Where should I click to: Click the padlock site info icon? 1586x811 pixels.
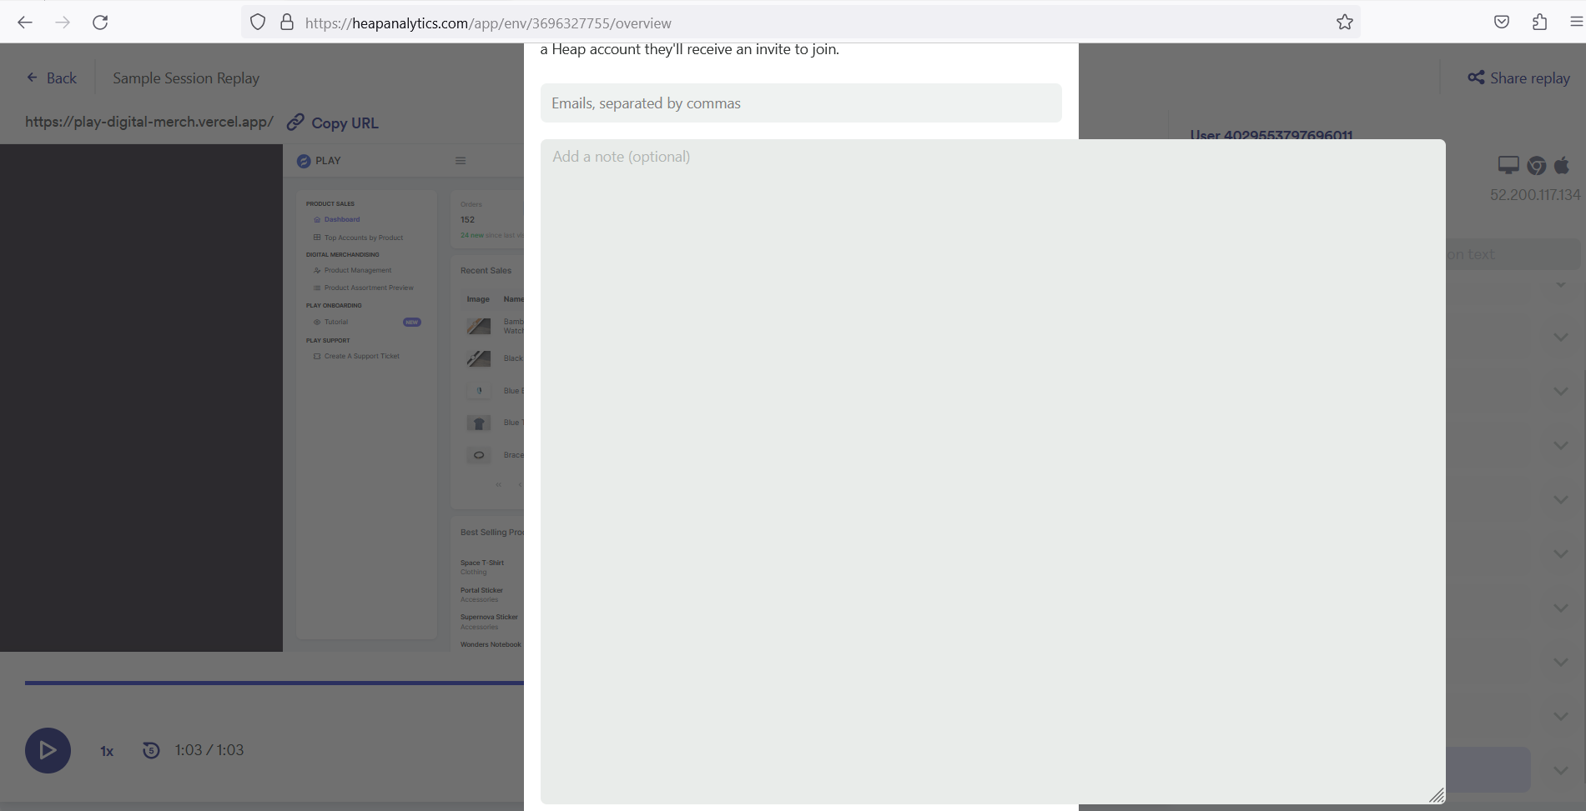click(x=287, y=23)
